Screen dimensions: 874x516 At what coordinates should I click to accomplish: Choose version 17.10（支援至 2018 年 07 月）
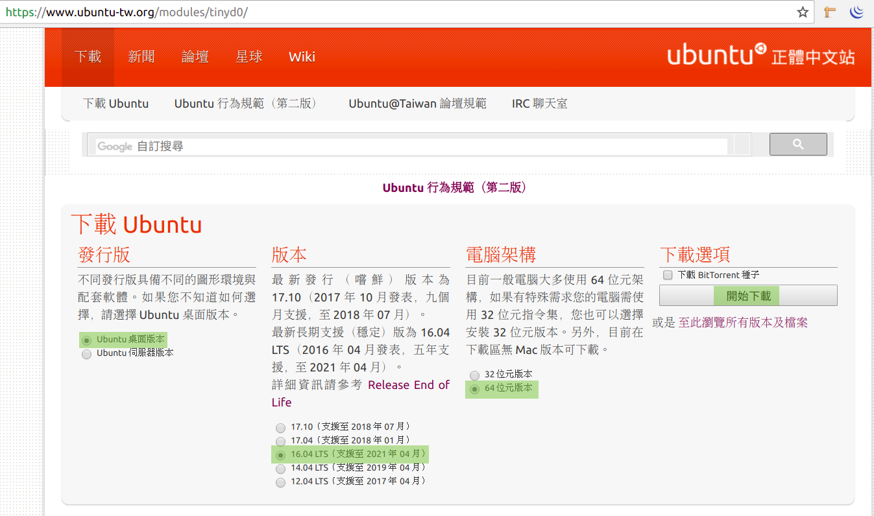point(280,428)
